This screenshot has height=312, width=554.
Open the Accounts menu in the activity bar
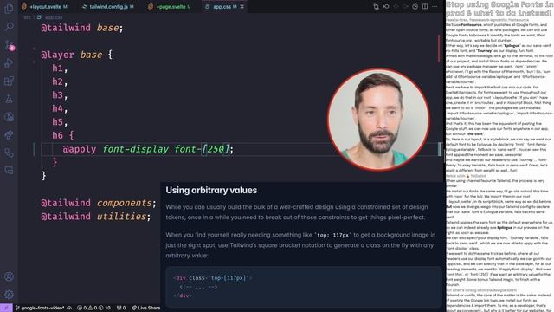tap(10, 276)
